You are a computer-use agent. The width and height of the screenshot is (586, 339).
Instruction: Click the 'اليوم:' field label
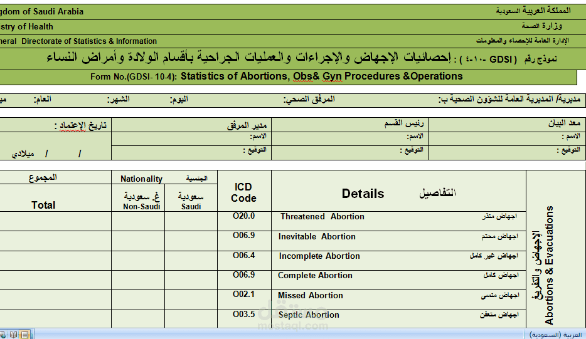click(179, 99)
